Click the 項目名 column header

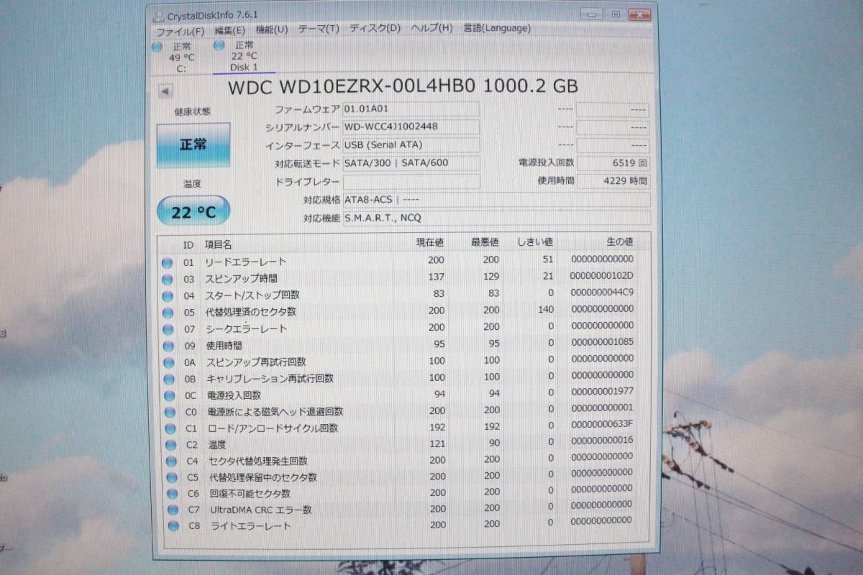coord(218,245)
